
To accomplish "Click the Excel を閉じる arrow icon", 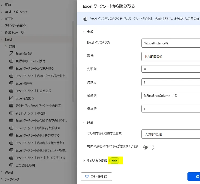I will click(11, 98).
